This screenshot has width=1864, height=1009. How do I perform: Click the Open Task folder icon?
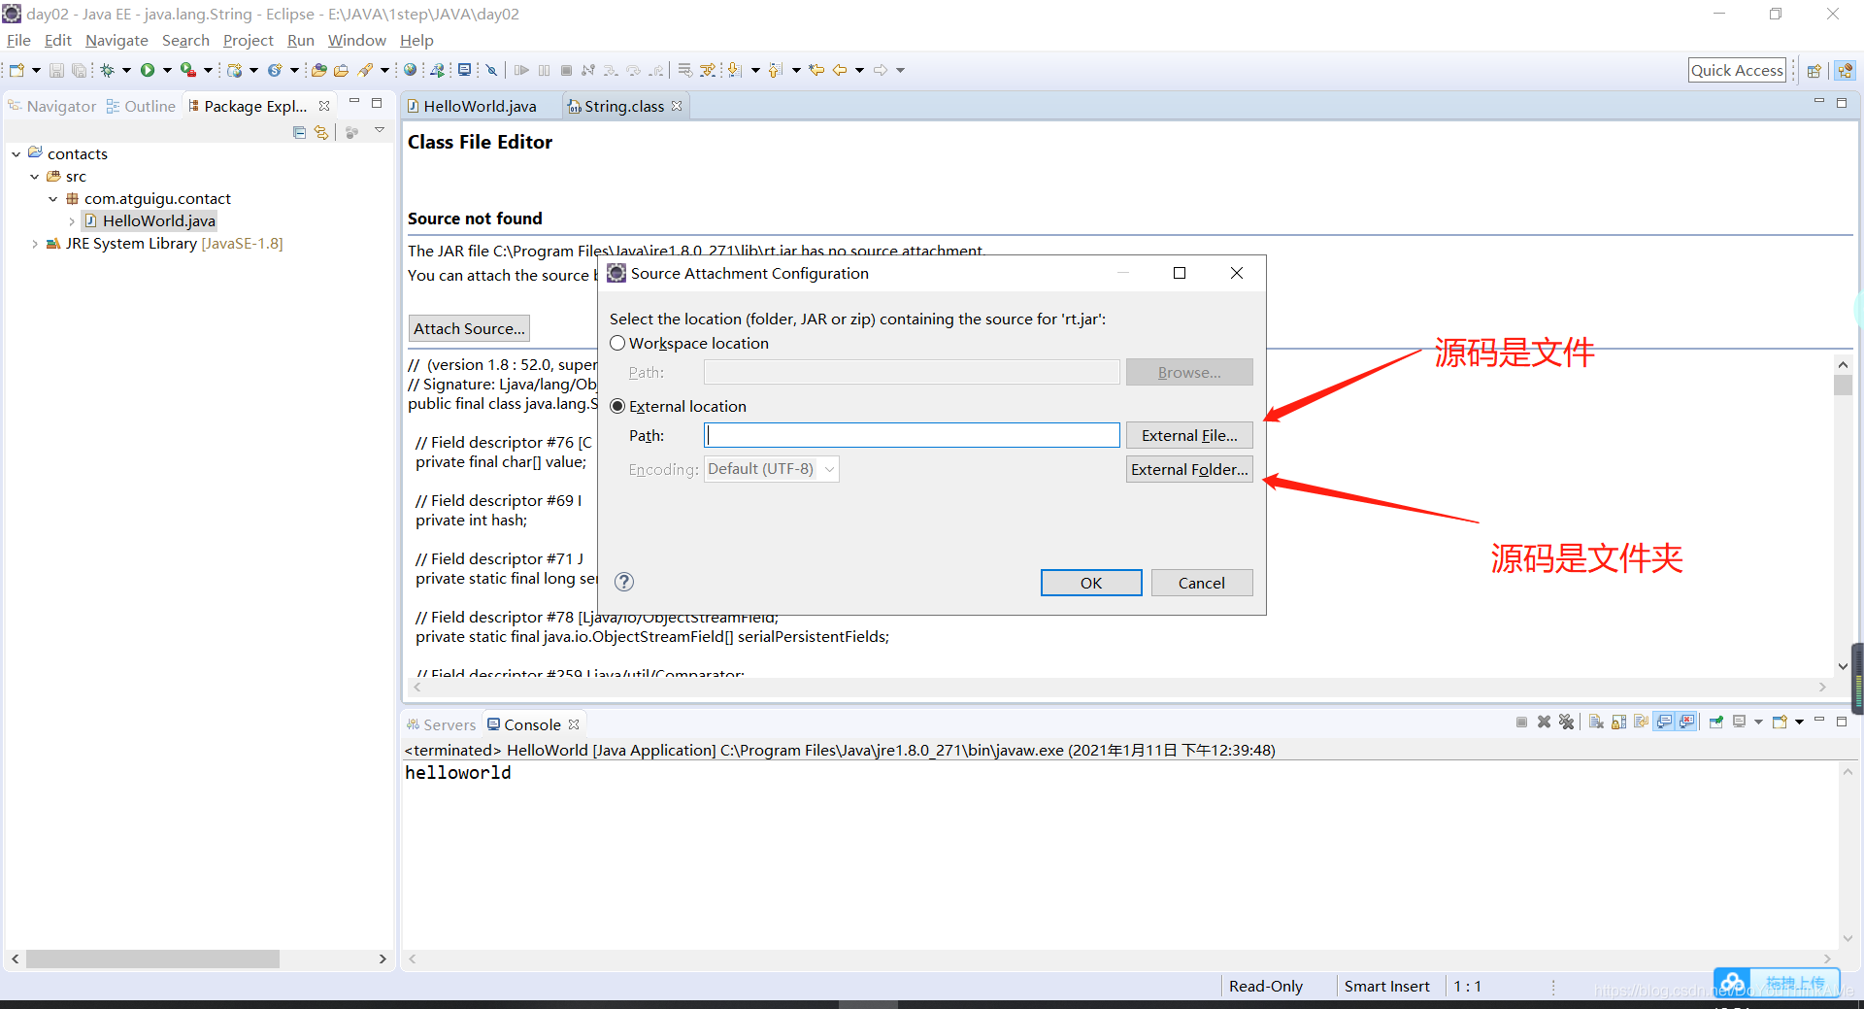click(x=341, y=70)
